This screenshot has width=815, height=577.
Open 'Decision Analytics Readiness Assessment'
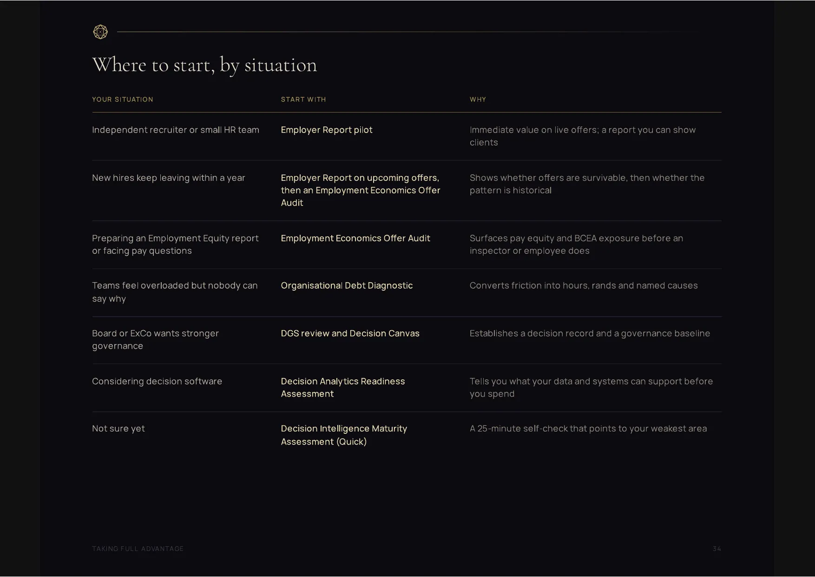tap(343, 387)
